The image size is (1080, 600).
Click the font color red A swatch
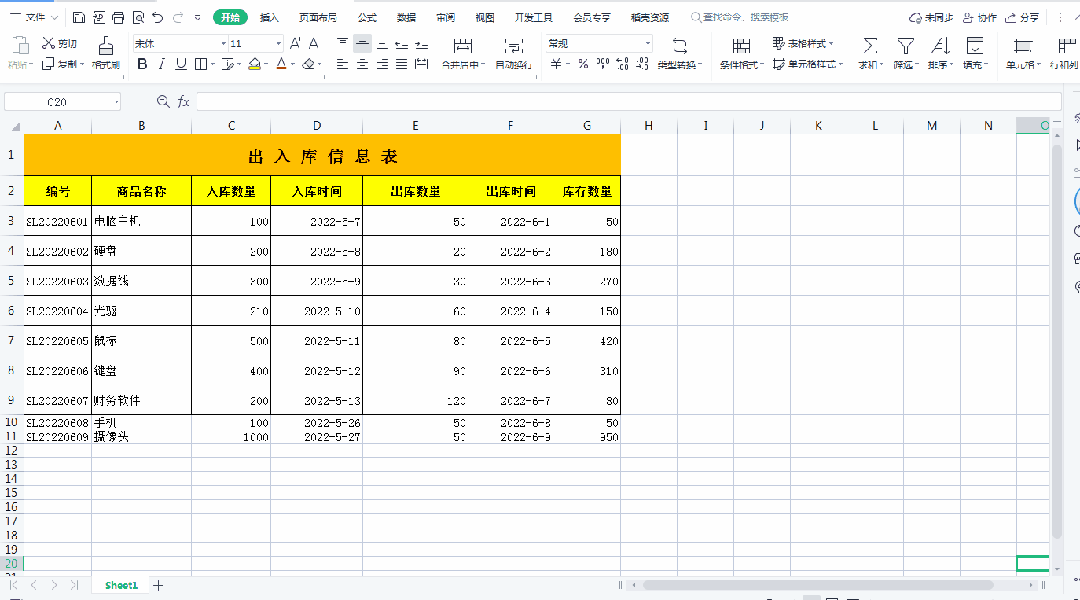click(x=281, y=64)
